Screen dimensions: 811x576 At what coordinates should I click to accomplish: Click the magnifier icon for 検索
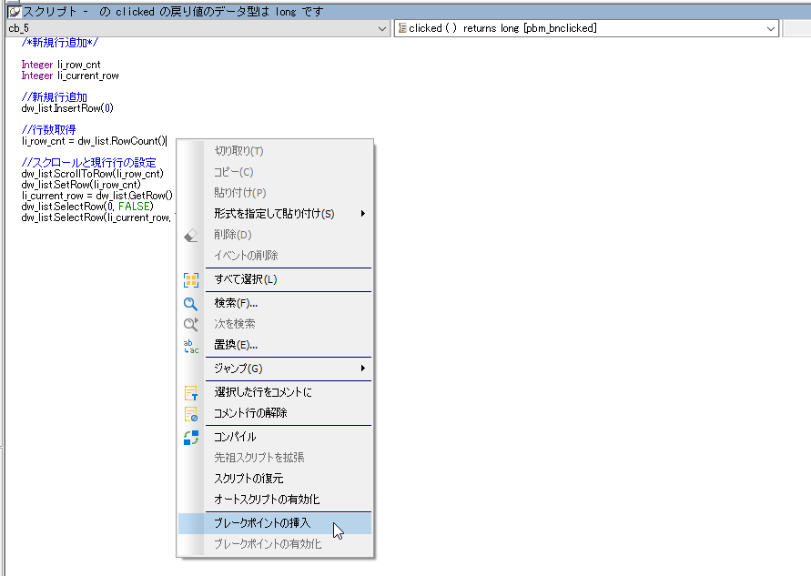coord(190,304)
